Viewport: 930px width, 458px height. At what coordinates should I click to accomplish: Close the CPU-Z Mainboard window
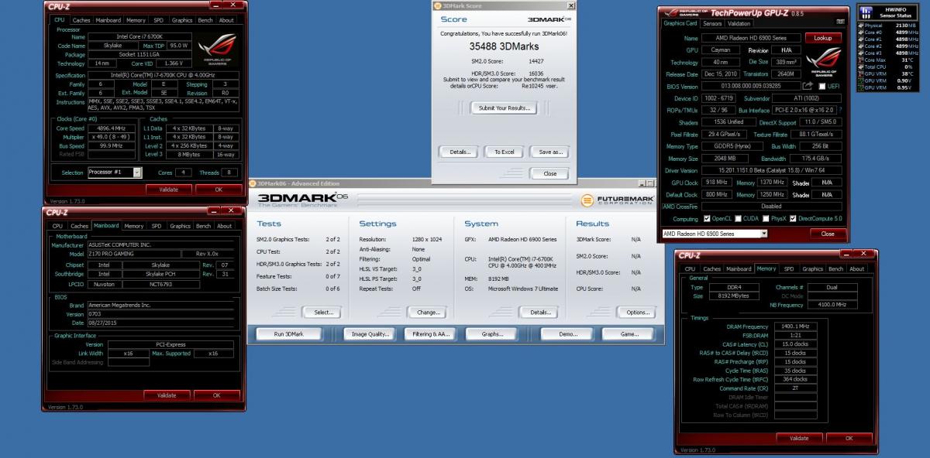click(231, 210)
